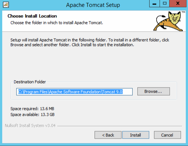Click the Tomcat setup icon in title bar
Screen dimensions: 188x146
coord(6,5)
